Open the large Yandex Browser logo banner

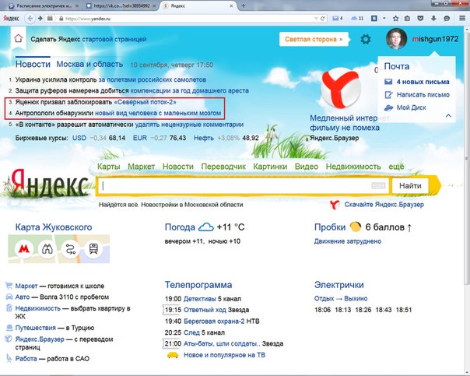(341, 89)
